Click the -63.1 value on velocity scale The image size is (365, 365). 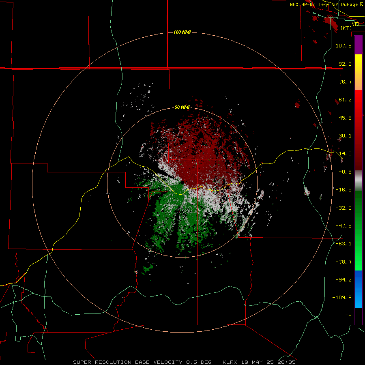(344, 244)
